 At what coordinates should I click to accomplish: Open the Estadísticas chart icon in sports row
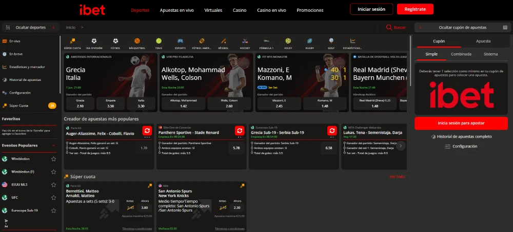[353, 41]
